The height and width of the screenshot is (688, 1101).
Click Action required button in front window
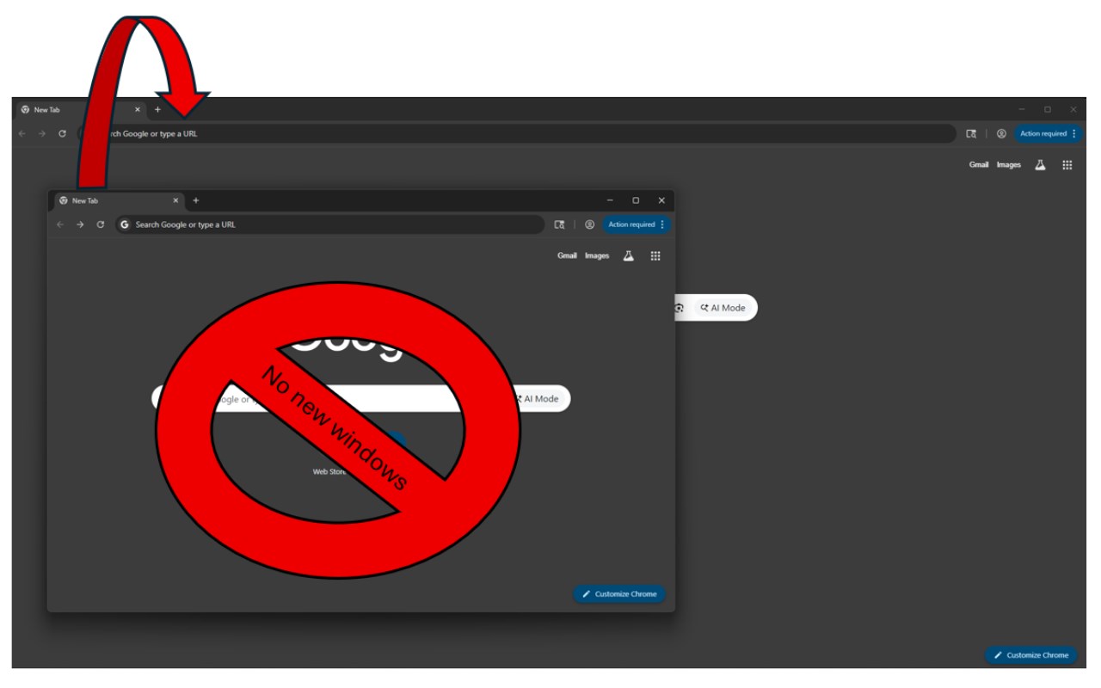click(637, 224)
